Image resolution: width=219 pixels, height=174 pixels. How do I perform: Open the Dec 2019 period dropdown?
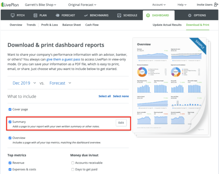coord(24,83)
